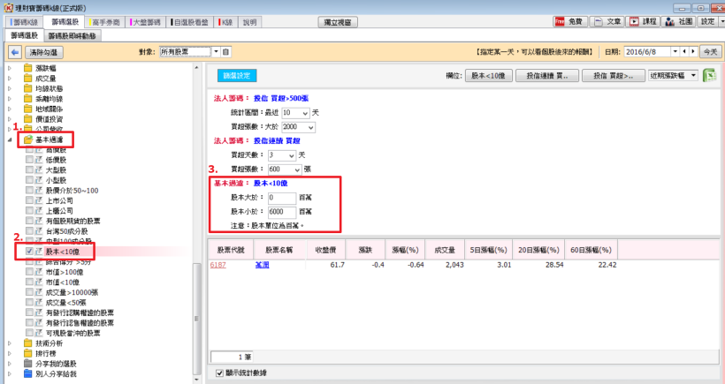Open the 買超天數 dropdown showing 3
This screenshot has height=384, width=725.
coord(291,155)
